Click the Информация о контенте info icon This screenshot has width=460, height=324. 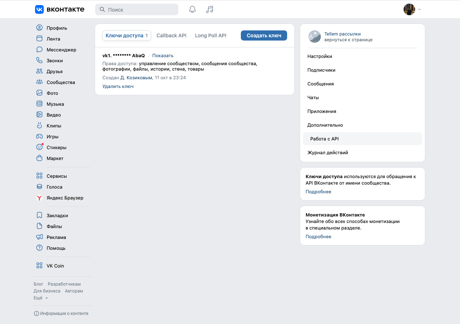click(x=36, y=314)
